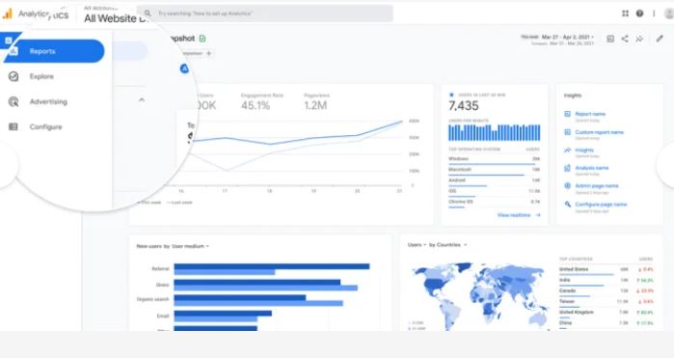Click the account avatar

click(x=669, y=14)
